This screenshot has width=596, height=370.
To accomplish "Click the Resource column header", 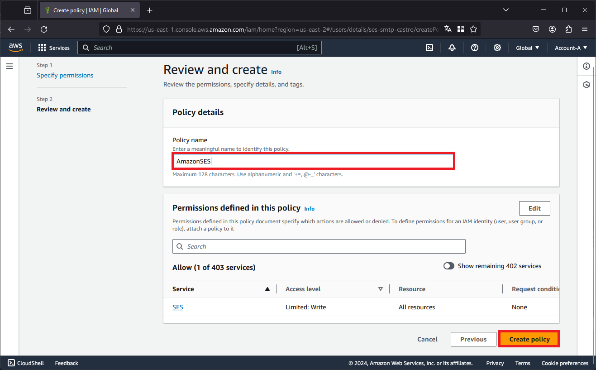I will click(x=412, y=289).
